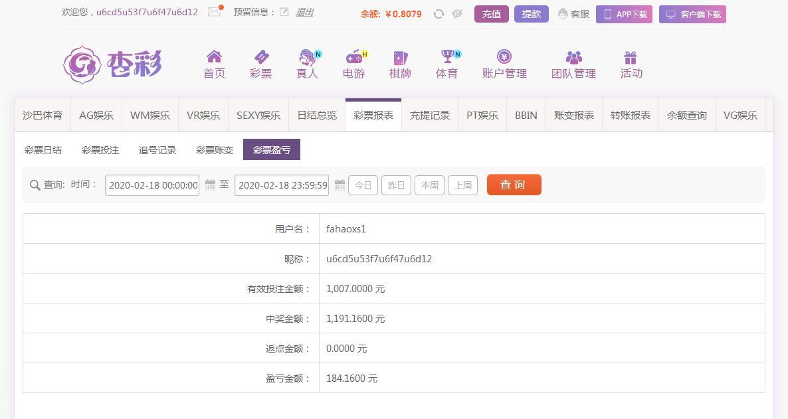The width and height of the screenshot is (788, 419).
Task: Click the 客户端下载 button
Action: (692, 15)
